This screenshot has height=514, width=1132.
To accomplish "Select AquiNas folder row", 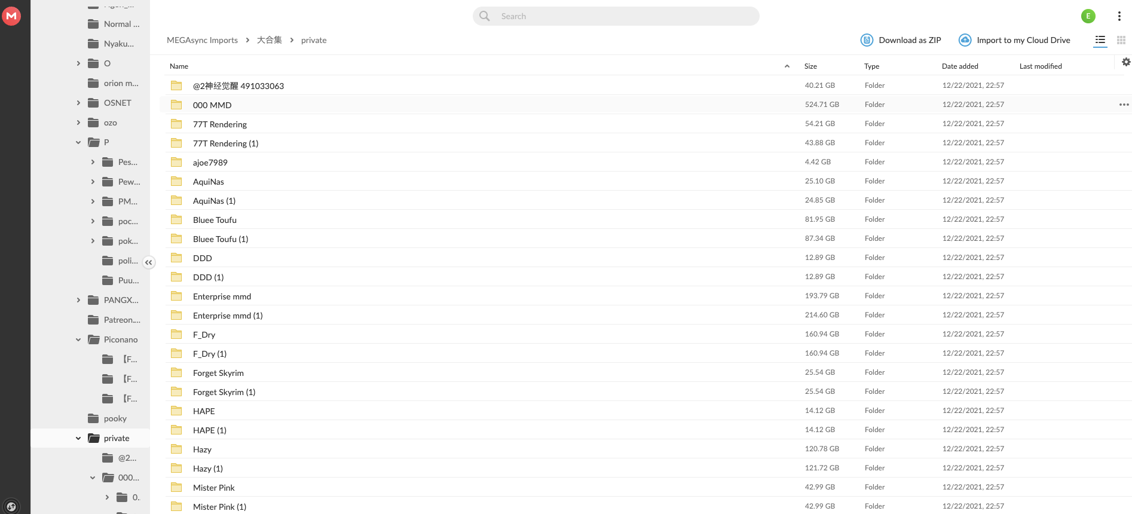I will [648, 181].
